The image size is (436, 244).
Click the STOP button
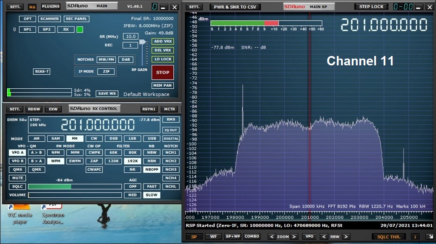(x=163, y=73)
